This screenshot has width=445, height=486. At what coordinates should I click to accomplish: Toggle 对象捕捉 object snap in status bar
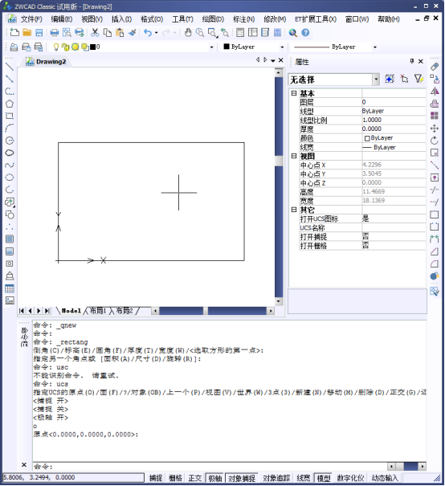point(242,478)
